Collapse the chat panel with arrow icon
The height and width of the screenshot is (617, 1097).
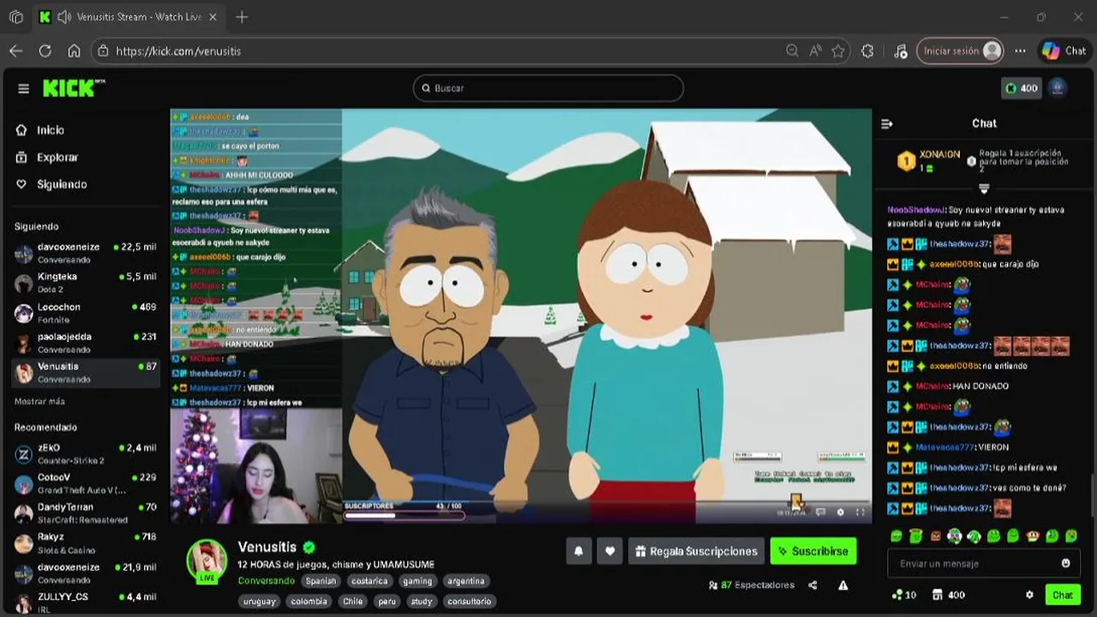(887, 123)
